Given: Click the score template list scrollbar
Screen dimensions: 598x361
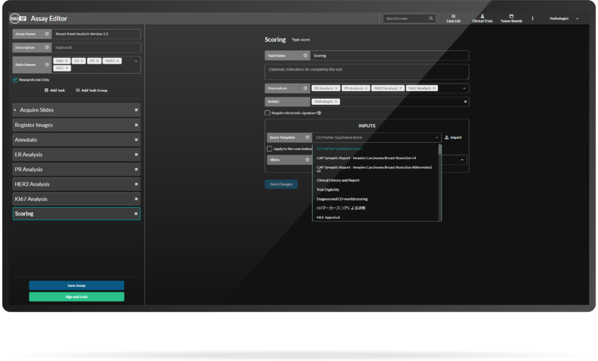Looking at the screenshot, I should tap(440, 150).
